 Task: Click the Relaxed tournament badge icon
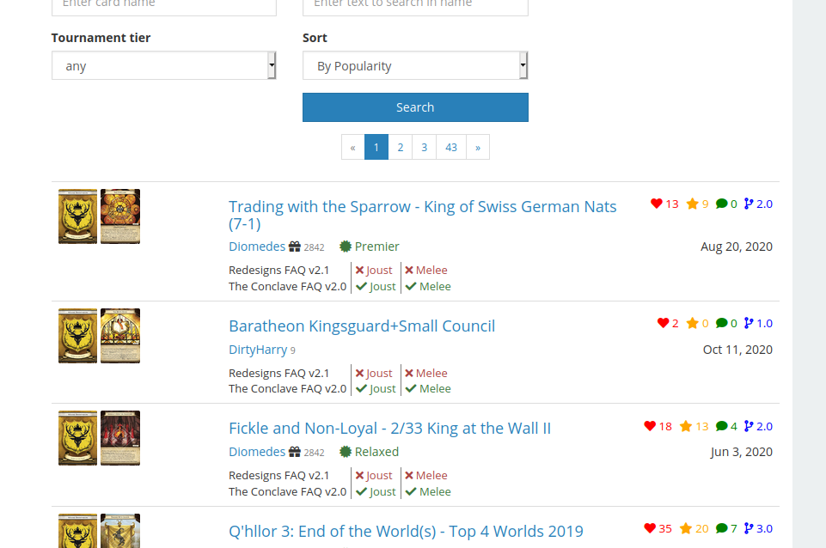tap(345, 452)
